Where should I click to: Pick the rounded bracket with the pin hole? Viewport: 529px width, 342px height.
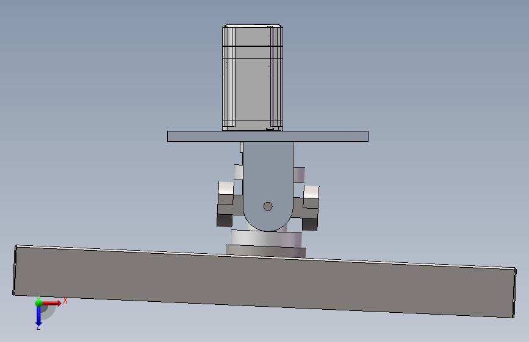point(268,186)
